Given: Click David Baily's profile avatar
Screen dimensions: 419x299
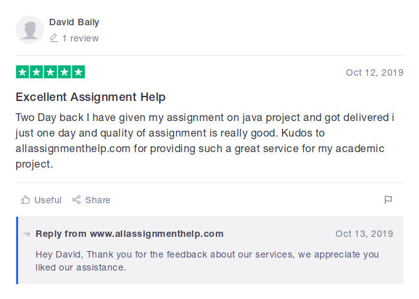Looking at the screenshot, I should click(30, 30).
